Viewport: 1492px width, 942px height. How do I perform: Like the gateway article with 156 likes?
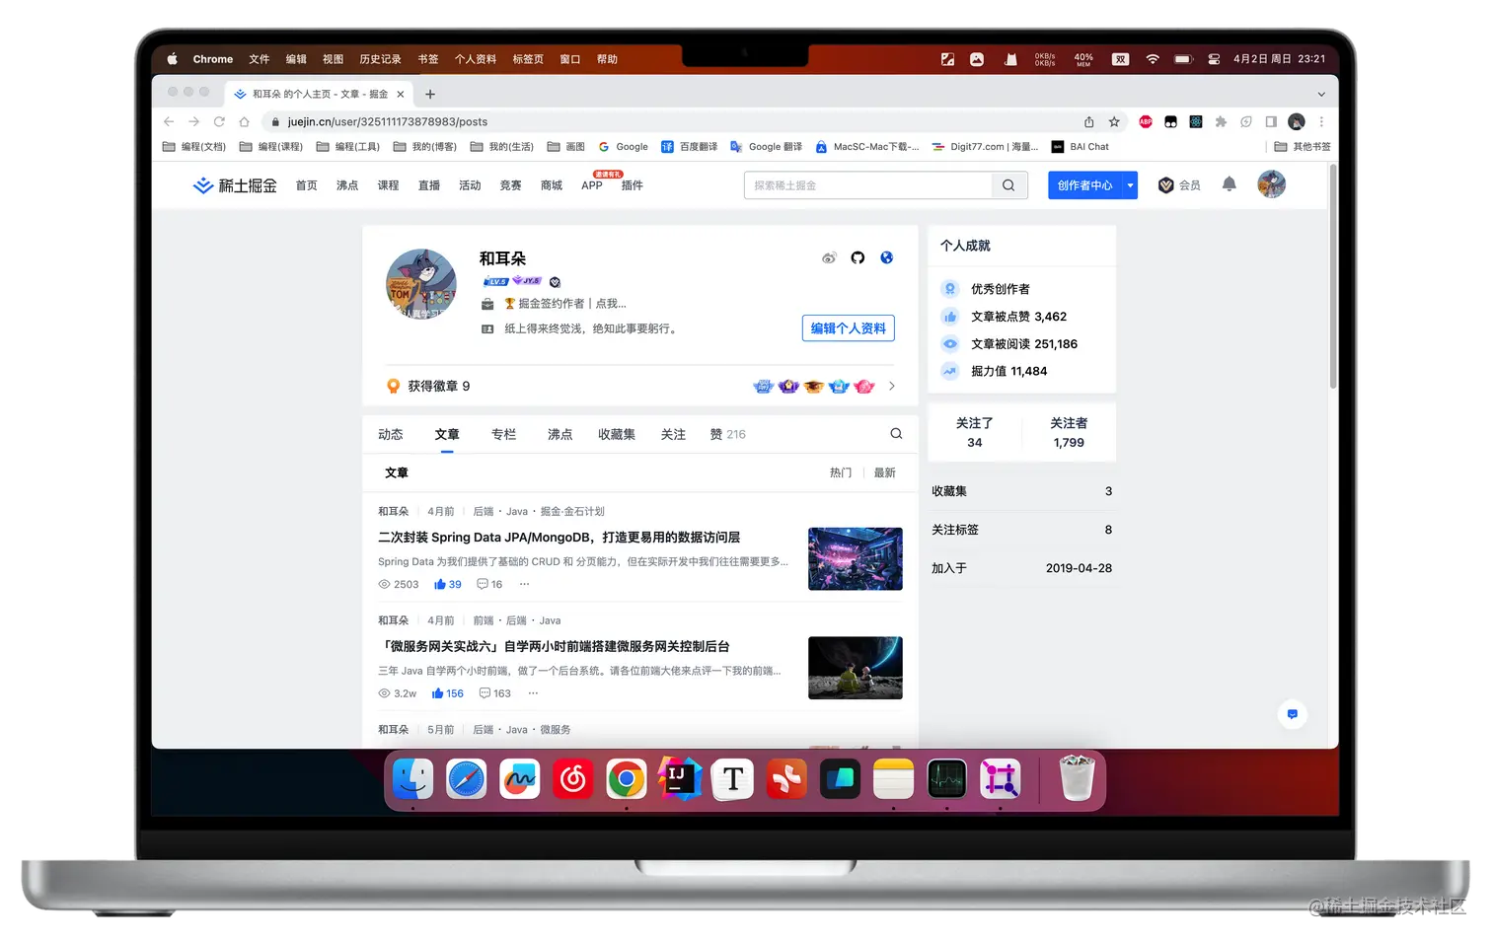[448, 693]
